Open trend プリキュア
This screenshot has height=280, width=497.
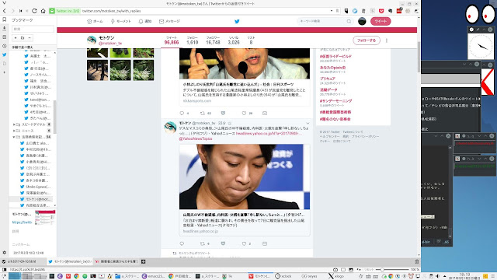[328, 79]
